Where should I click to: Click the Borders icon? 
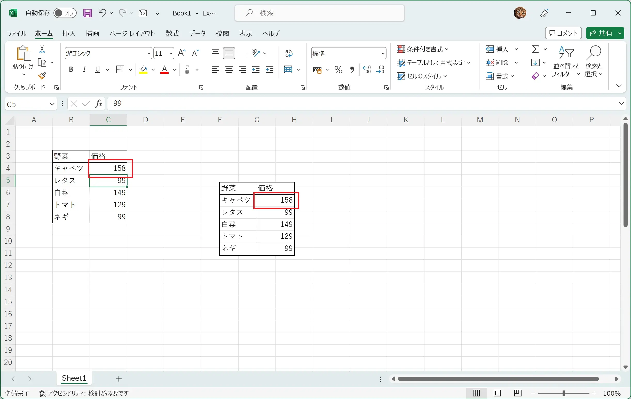click(120, 70)
